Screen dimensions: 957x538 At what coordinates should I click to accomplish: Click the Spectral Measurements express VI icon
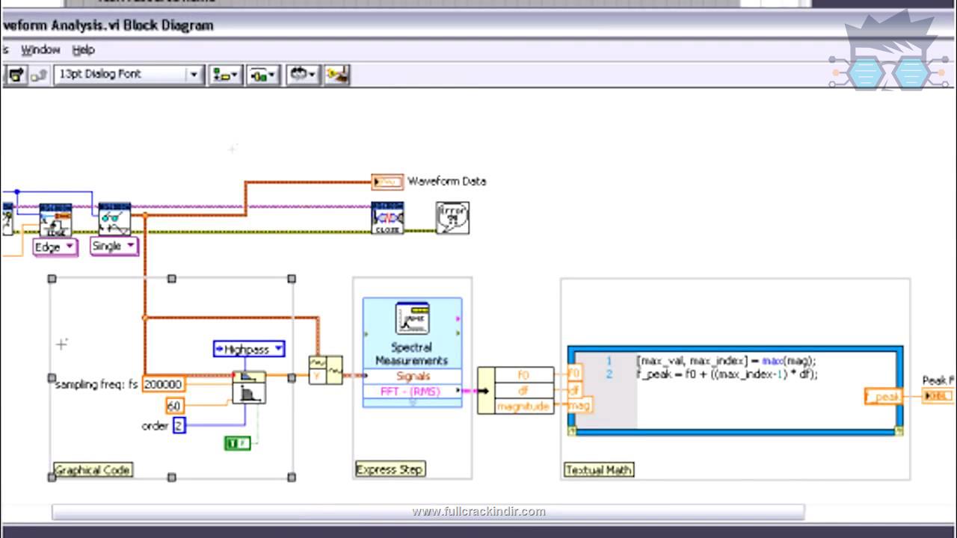click(412, 319)
